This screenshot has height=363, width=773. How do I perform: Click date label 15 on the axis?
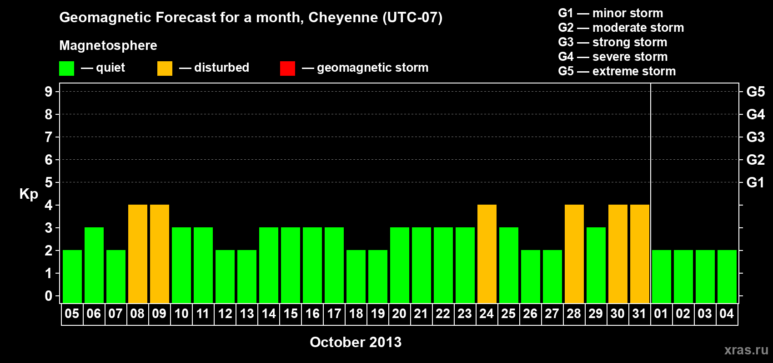click(290, 314)
